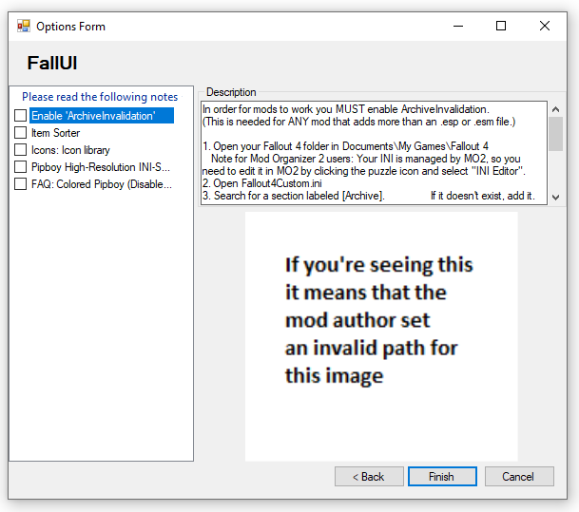
Task: Click the description scrollbar thumb
Action: (555, 134)
